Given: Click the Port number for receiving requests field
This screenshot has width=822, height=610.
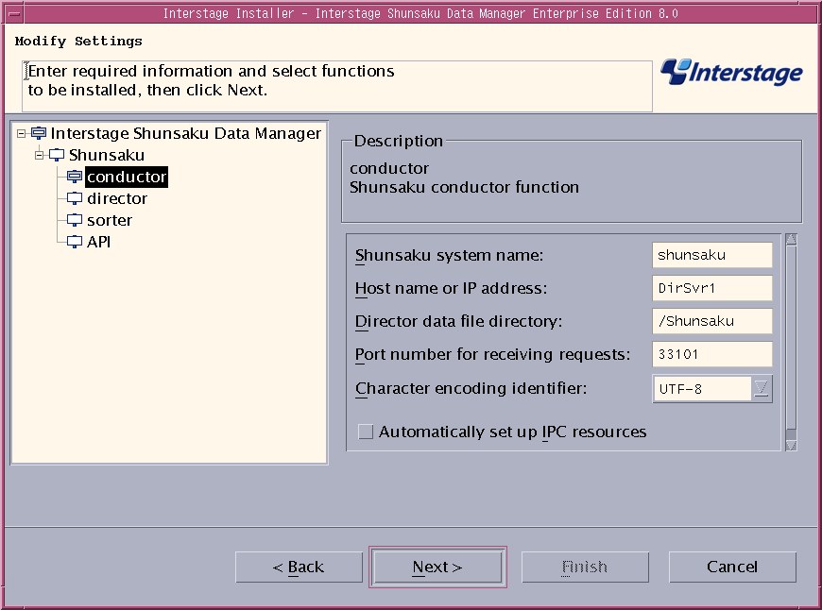Looking at the screenshot, I should pyautogui.click(x=711, y=354).
